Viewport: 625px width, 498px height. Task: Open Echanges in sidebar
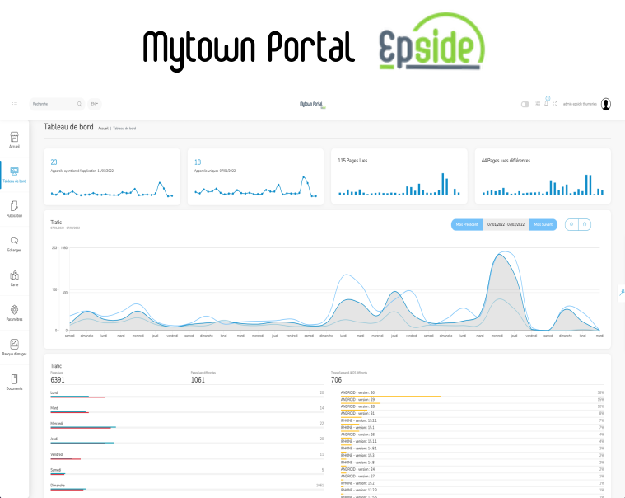click(x=14, y=244)
